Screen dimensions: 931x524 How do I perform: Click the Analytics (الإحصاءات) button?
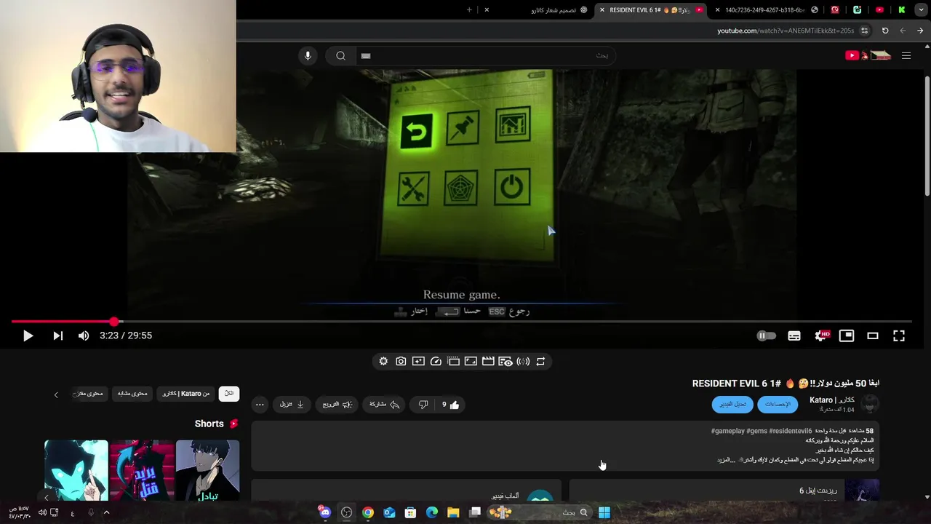(778, 404)
